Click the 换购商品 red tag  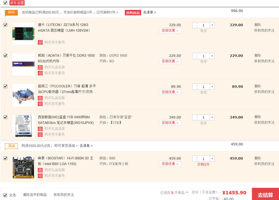click(133, 13)
